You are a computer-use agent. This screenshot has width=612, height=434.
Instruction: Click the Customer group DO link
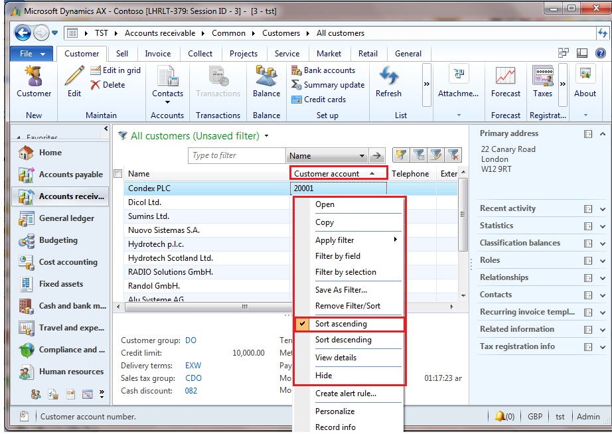[x=191, y=340]
